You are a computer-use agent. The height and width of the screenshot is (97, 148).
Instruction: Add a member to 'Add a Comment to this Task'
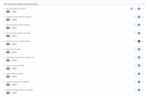click(x=135, y=66)
